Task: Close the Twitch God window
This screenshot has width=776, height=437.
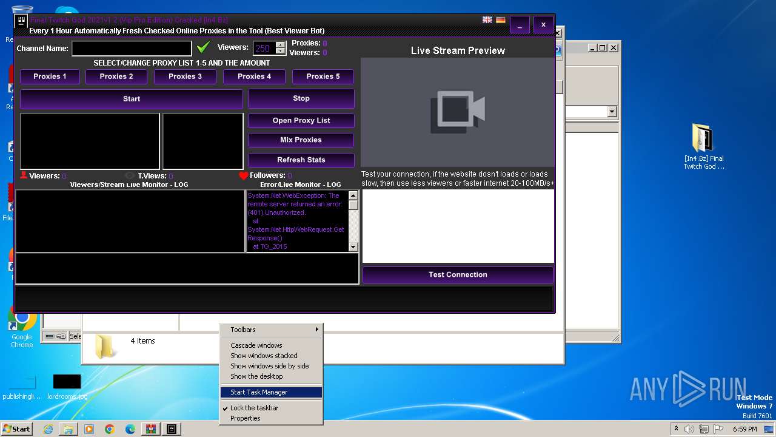Action: pos(543,25)
